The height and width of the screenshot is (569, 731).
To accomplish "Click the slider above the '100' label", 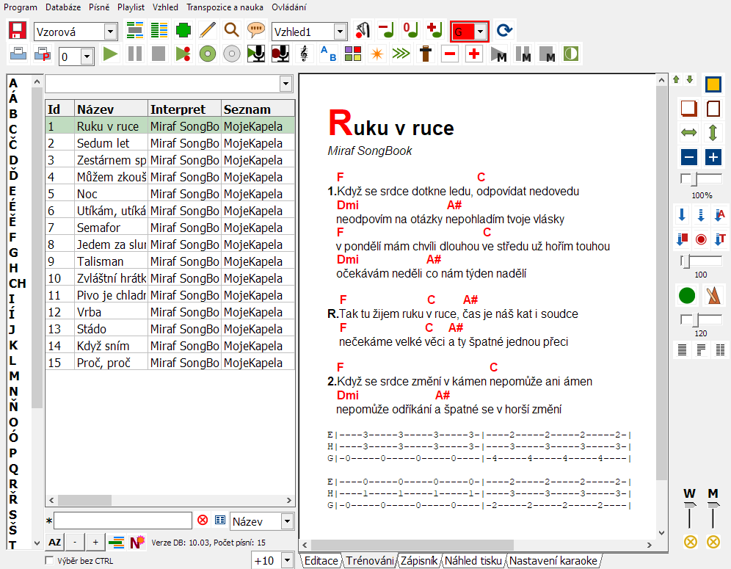I will (701, 261).
